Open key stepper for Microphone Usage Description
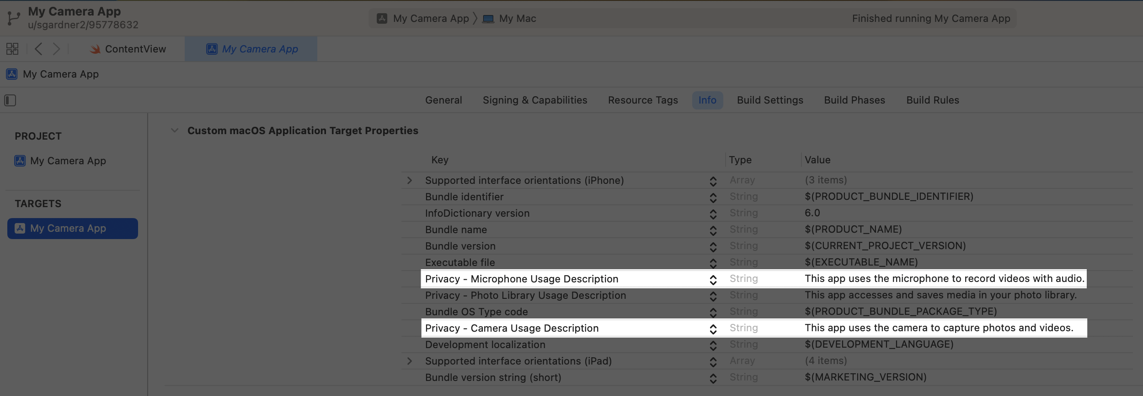The width and height of the screenshot is (1143, 396). coord(713,280)
